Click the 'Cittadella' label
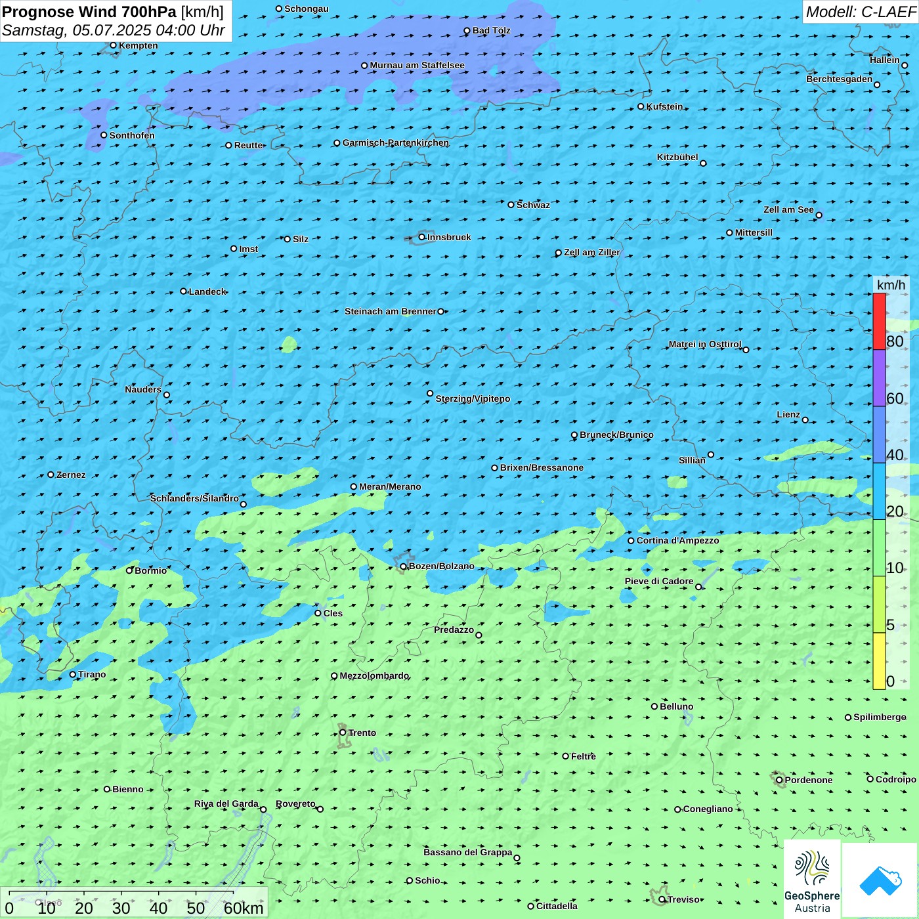The width and height of the screenshot is (919, 919). coord(557,906)
